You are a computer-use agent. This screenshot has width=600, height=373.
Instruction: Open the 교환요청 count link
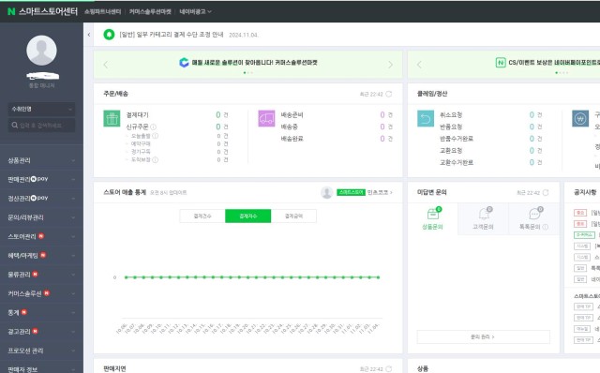tap(532, 150)
